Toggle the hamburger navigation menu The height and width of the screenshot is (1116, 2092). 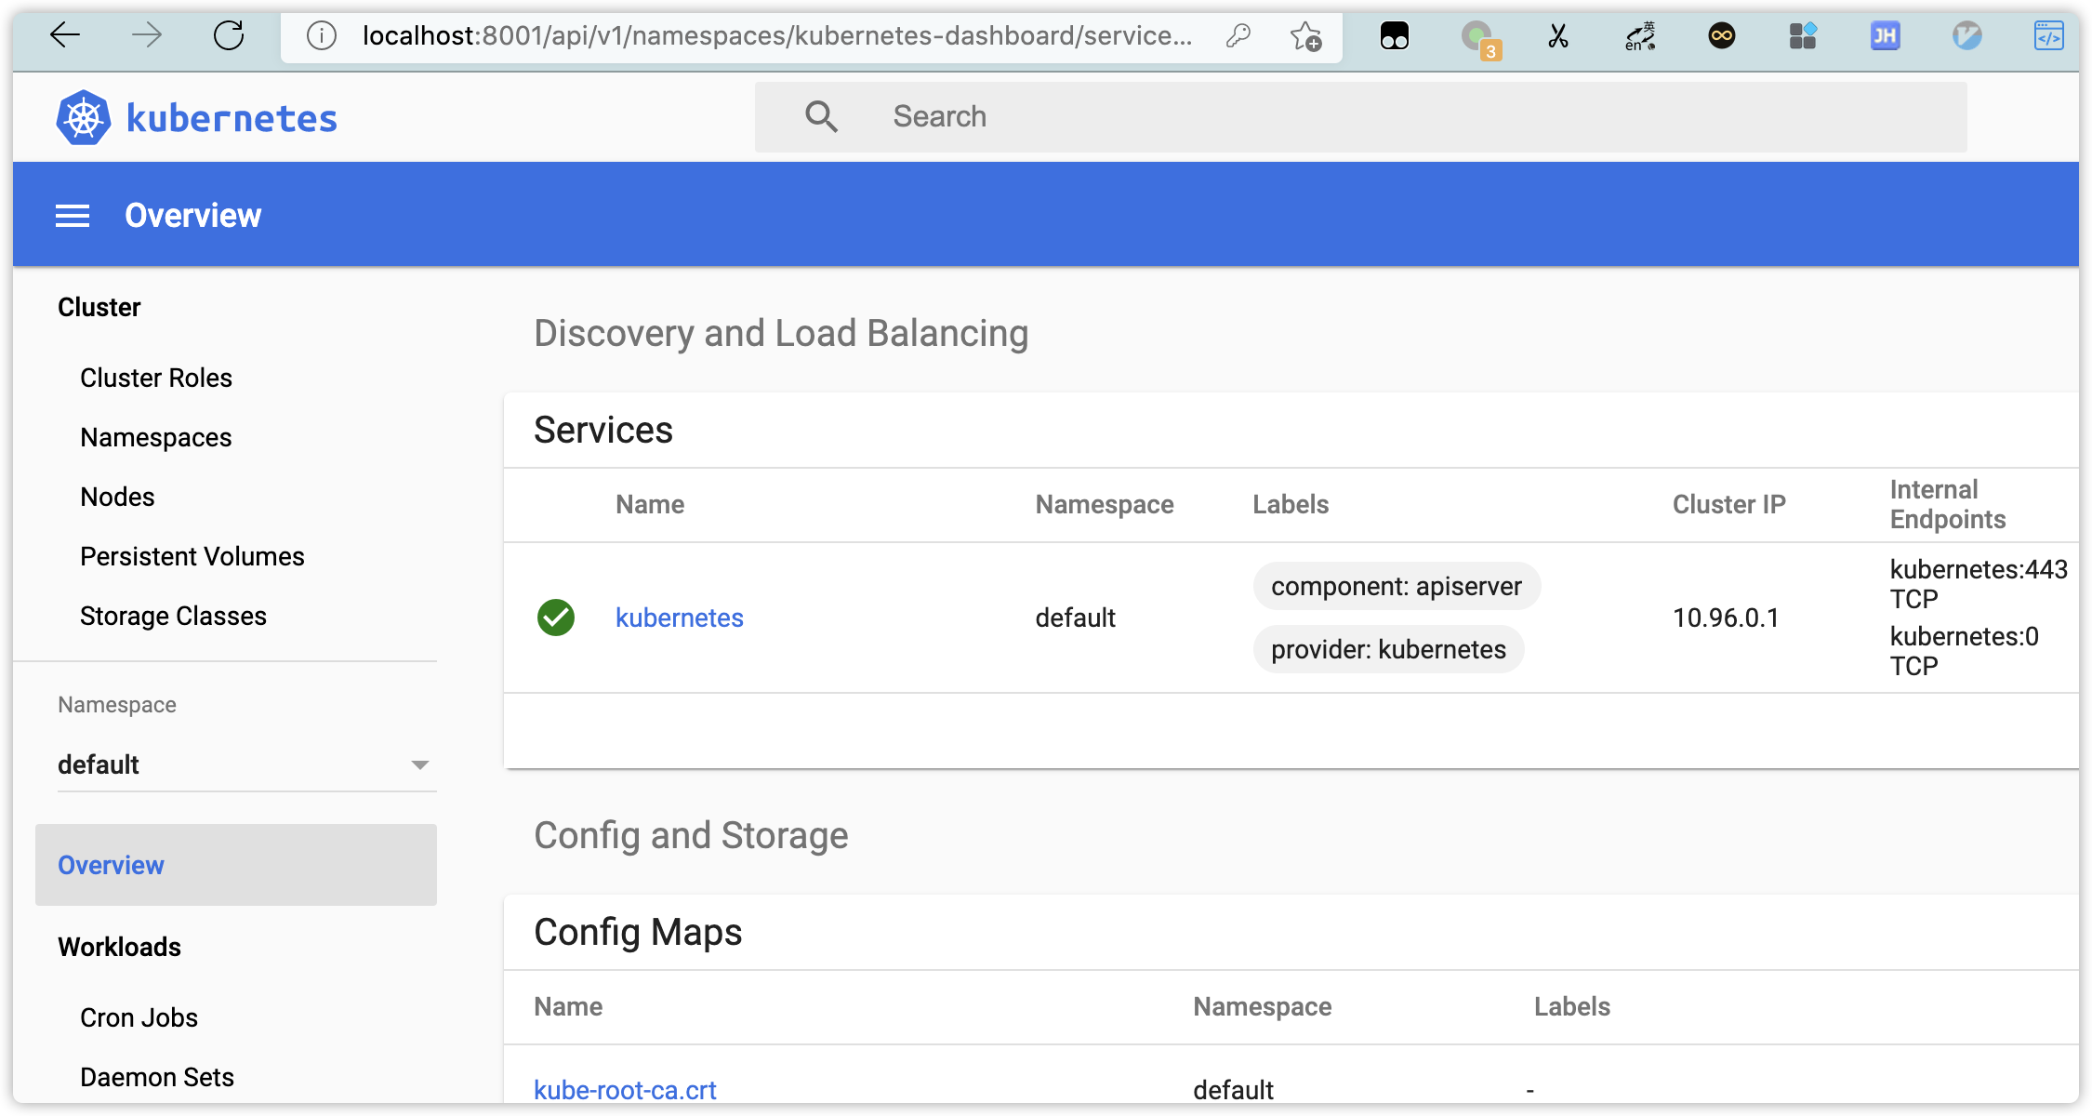tap(73, 216)
